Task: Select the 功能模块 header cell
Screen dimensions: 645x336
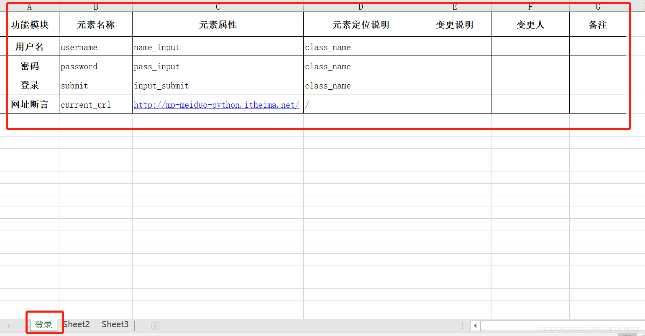Action: click(x=30, y=24)
